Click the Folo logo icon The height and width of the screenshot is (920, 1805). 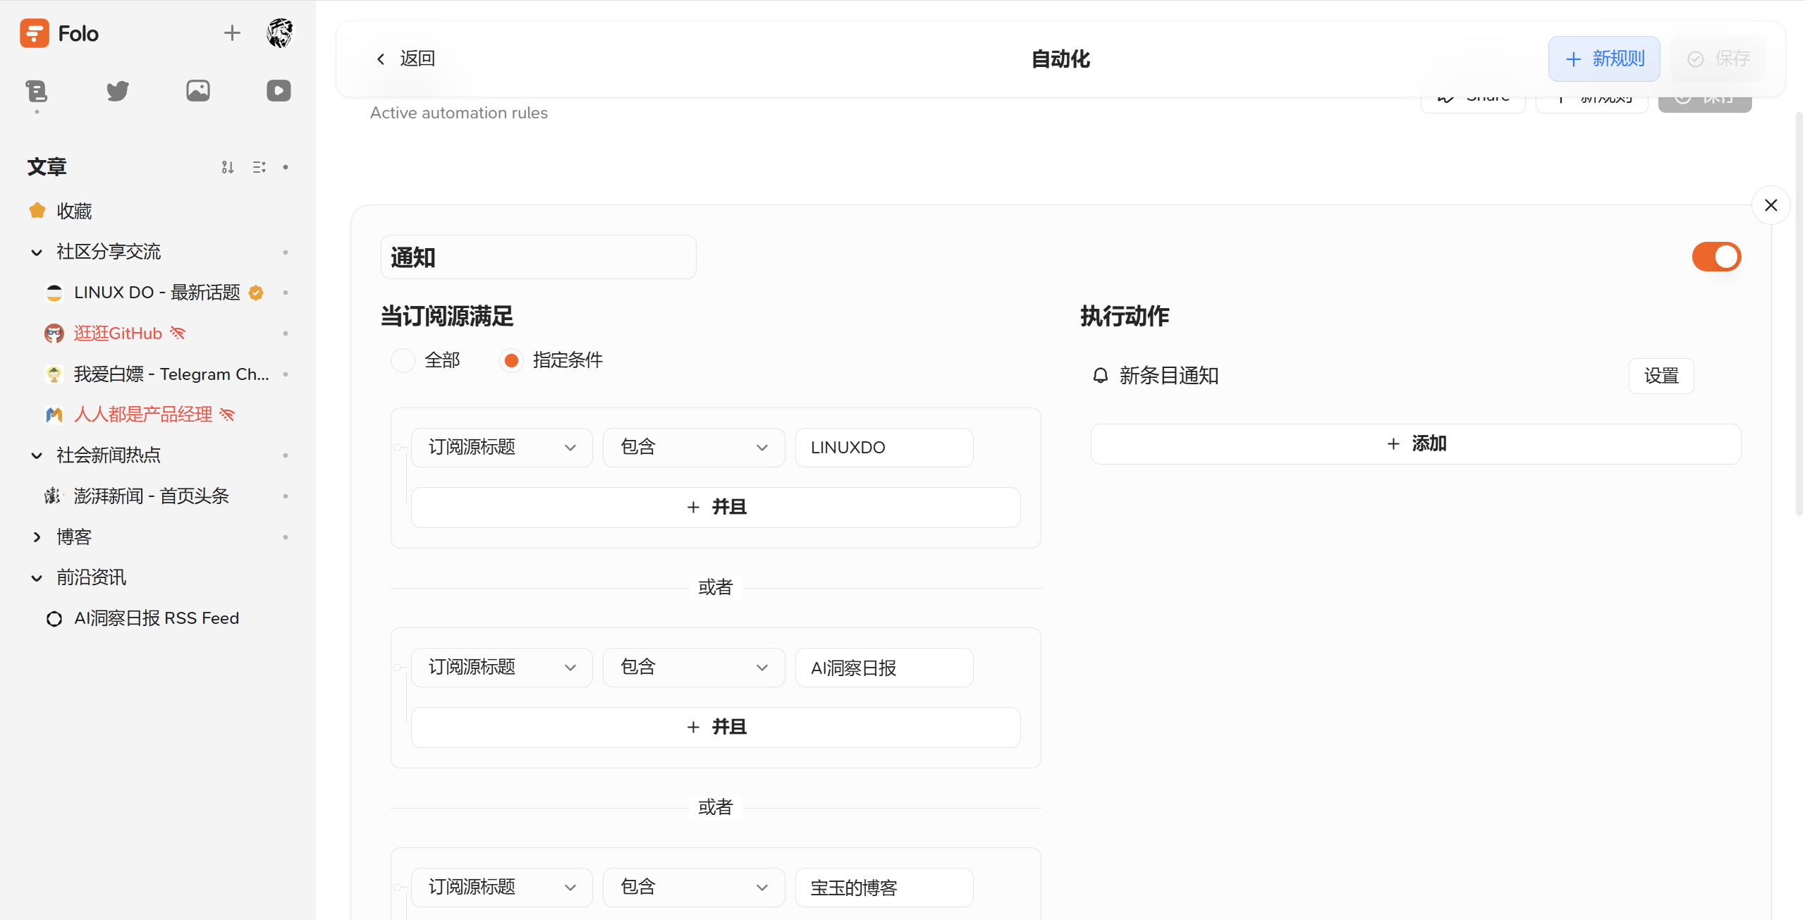coord(35,33)
